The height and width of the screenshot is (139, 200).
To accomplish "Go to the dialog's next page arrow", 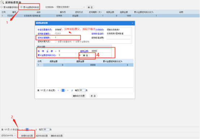I will click(x=68, y=90).
